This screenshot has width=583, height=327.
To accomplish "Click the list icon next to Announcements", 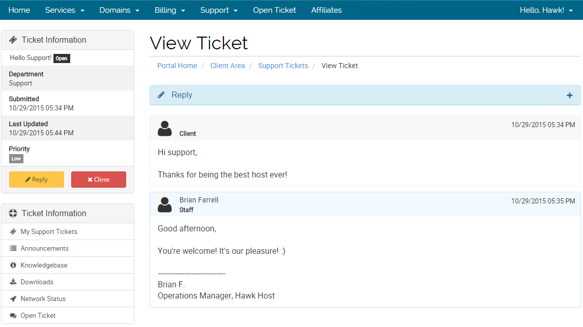I will click(x=13, y=249).
